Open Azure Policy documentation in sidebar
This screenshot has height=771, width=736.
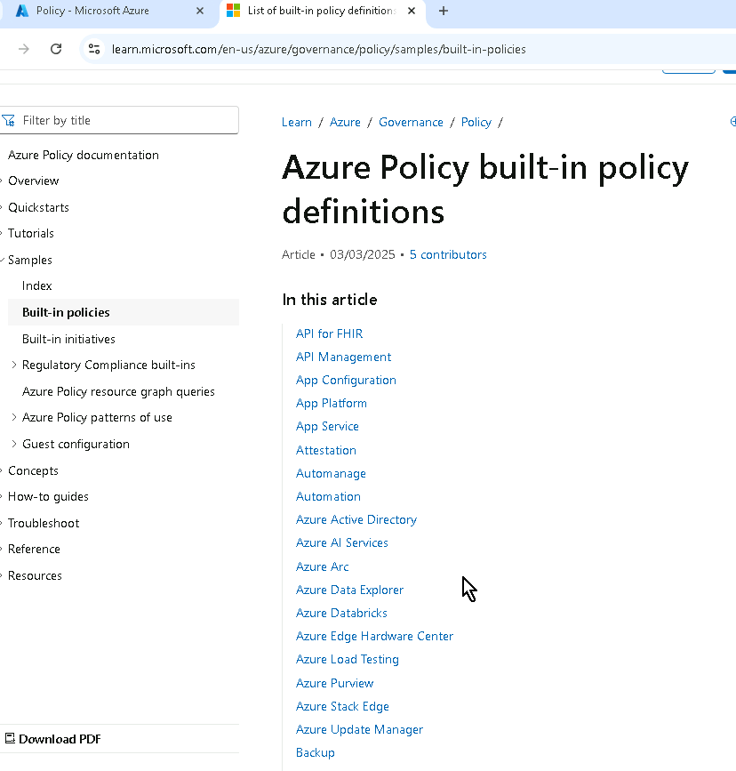[83, 155]
